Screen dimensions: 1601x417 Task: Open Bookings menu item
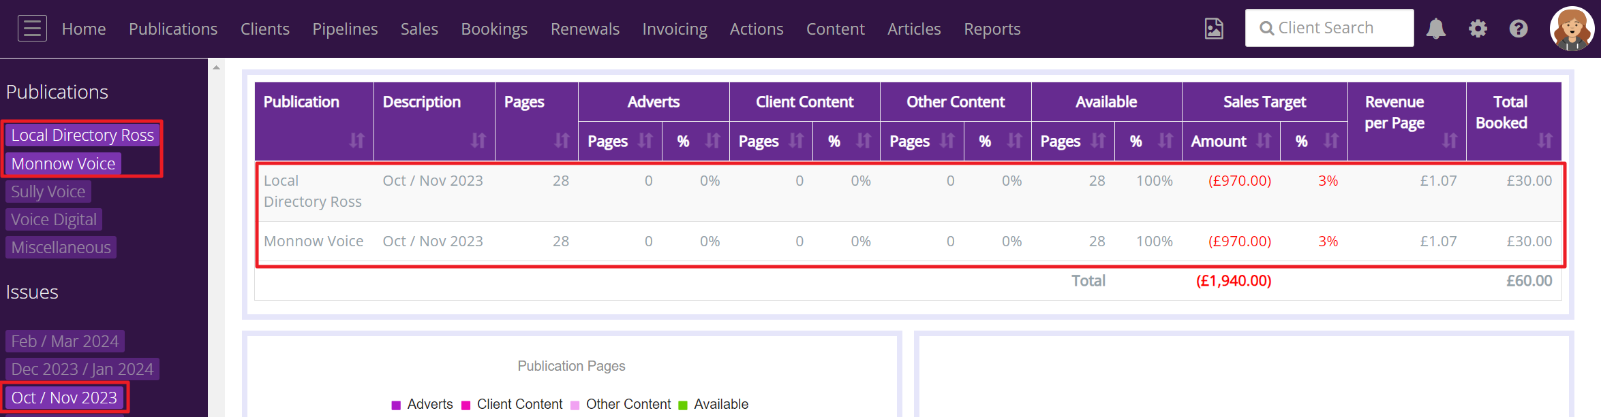click(494, 29)
